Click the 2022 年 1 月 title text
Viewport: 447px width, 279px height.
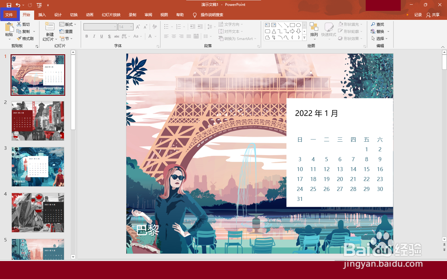pos(316,113)
